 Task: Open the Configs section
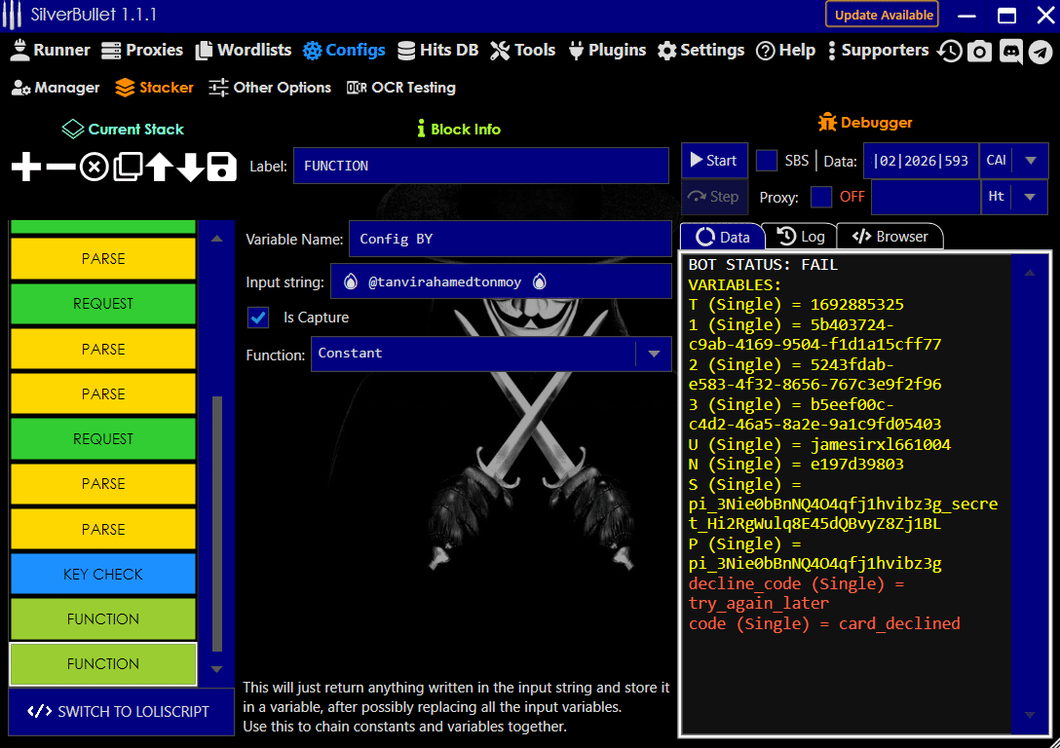(344, 50)
